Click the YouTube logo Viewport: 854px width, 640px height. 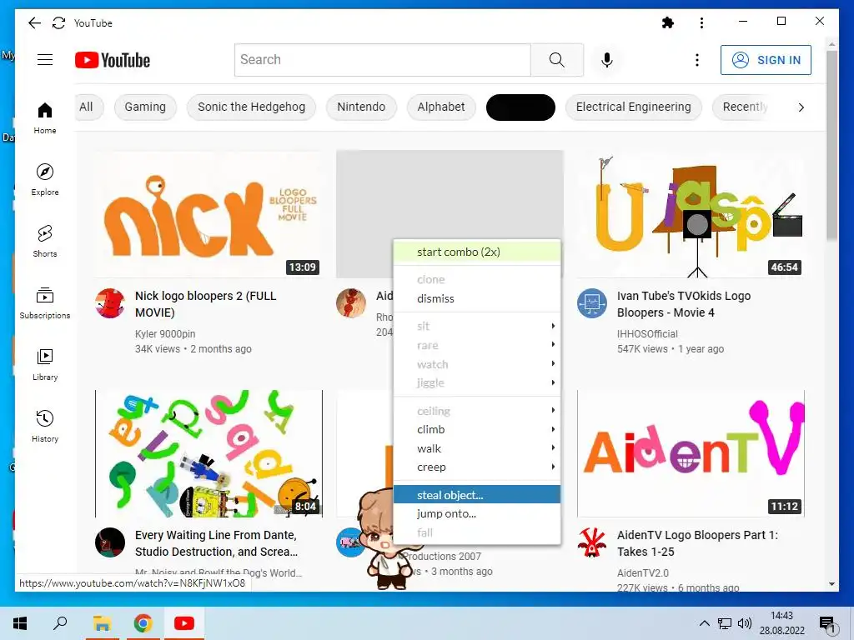(113, 60)
